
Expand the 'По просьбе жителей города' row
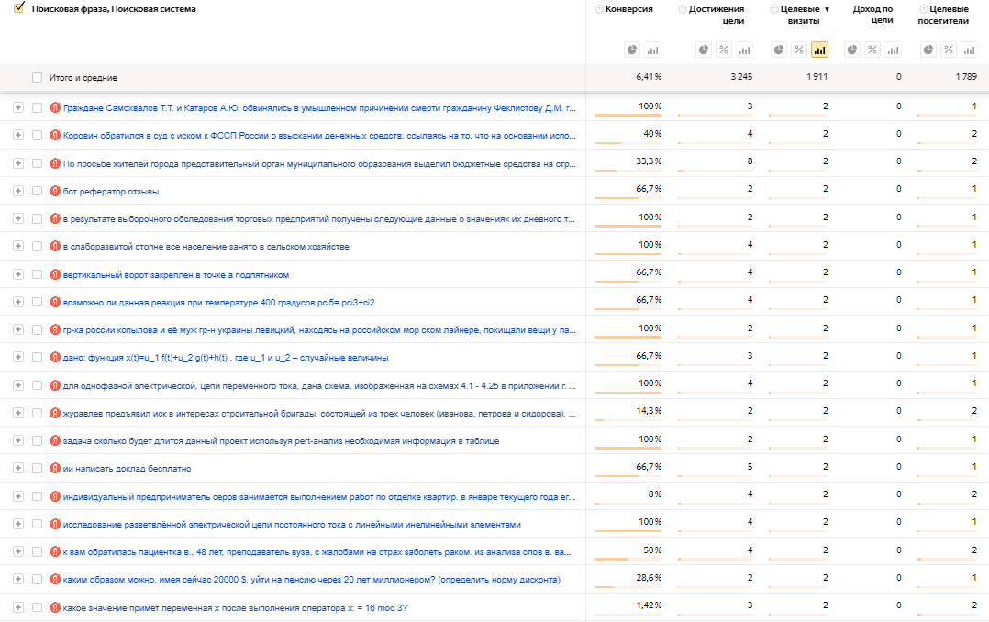pyautogui.click(x=18, y=163)
